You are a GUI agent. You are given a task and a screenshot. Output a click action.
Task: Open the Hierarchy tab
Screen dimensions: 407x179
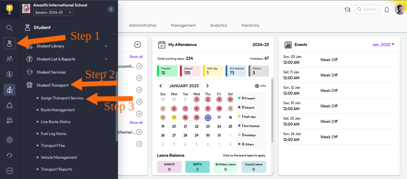(x=250, y=25)
